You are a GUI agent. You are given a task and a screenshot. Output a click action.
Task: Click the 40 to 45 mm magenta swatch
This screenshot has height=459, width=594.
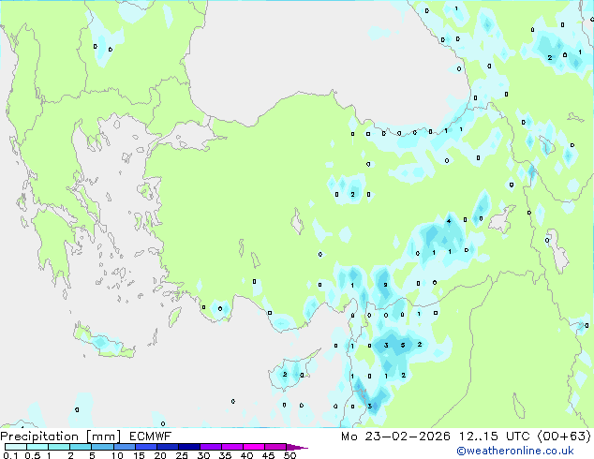click(254, 447)
